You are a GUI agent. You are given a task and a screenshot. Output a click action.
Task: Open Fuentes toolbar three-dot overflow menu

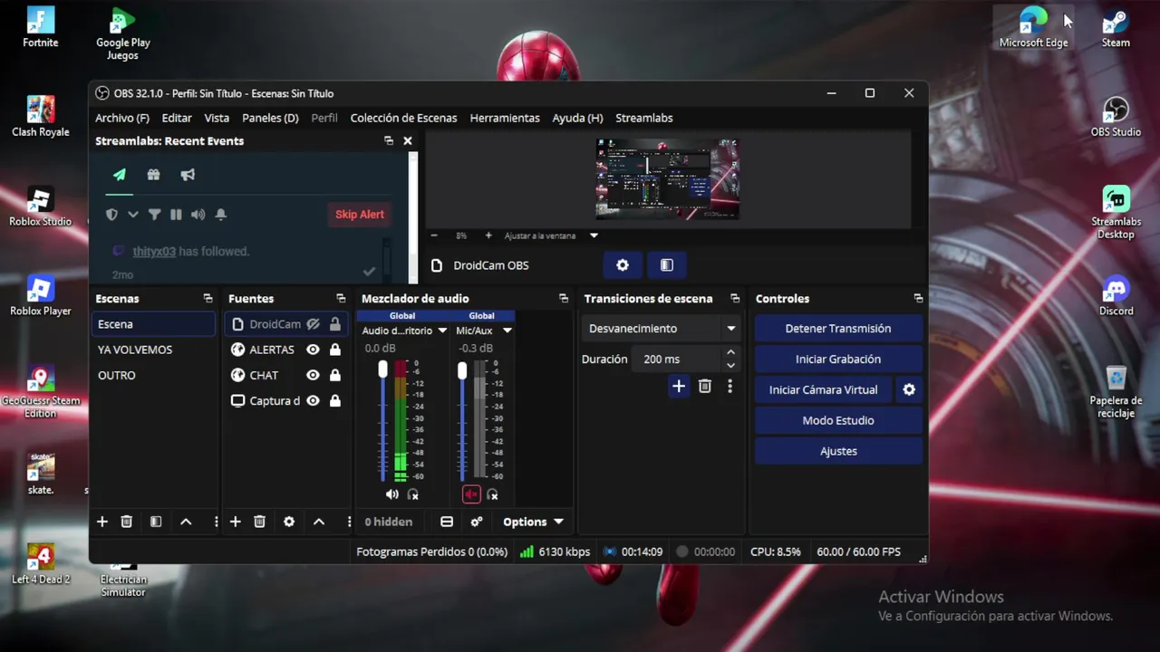[x=349, y=522]
